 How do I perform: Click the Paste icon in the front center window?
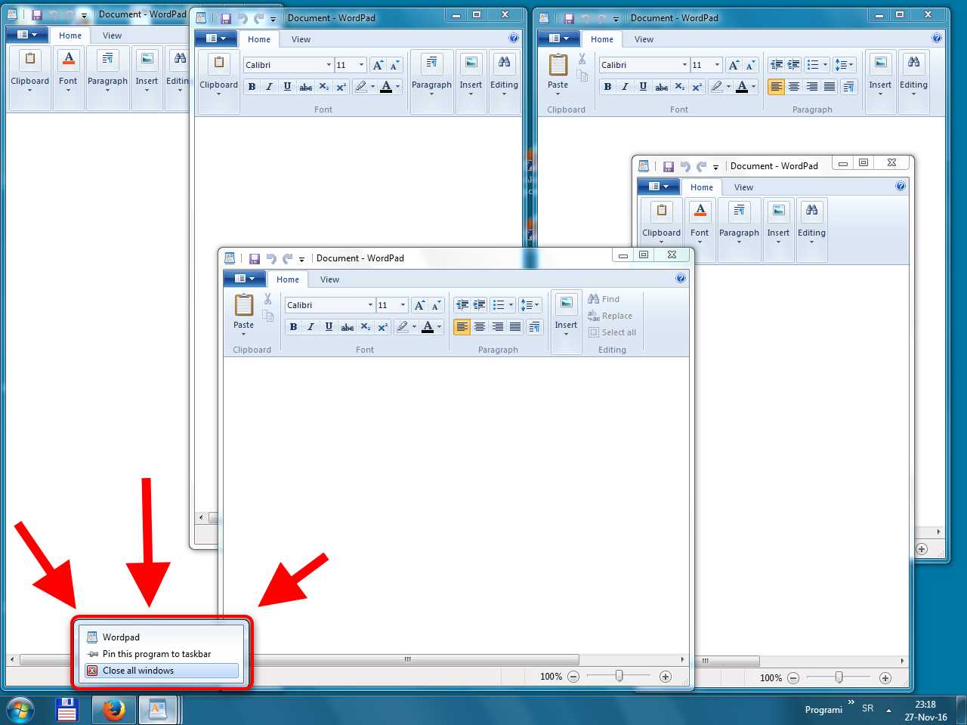(x=243, y=305)
